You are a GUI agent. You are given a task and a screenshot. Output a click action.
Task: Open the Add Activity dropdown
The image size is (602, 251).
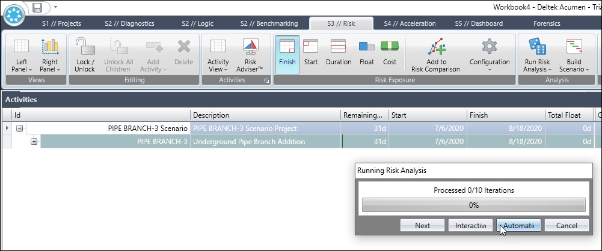click(x=153, y=55)
